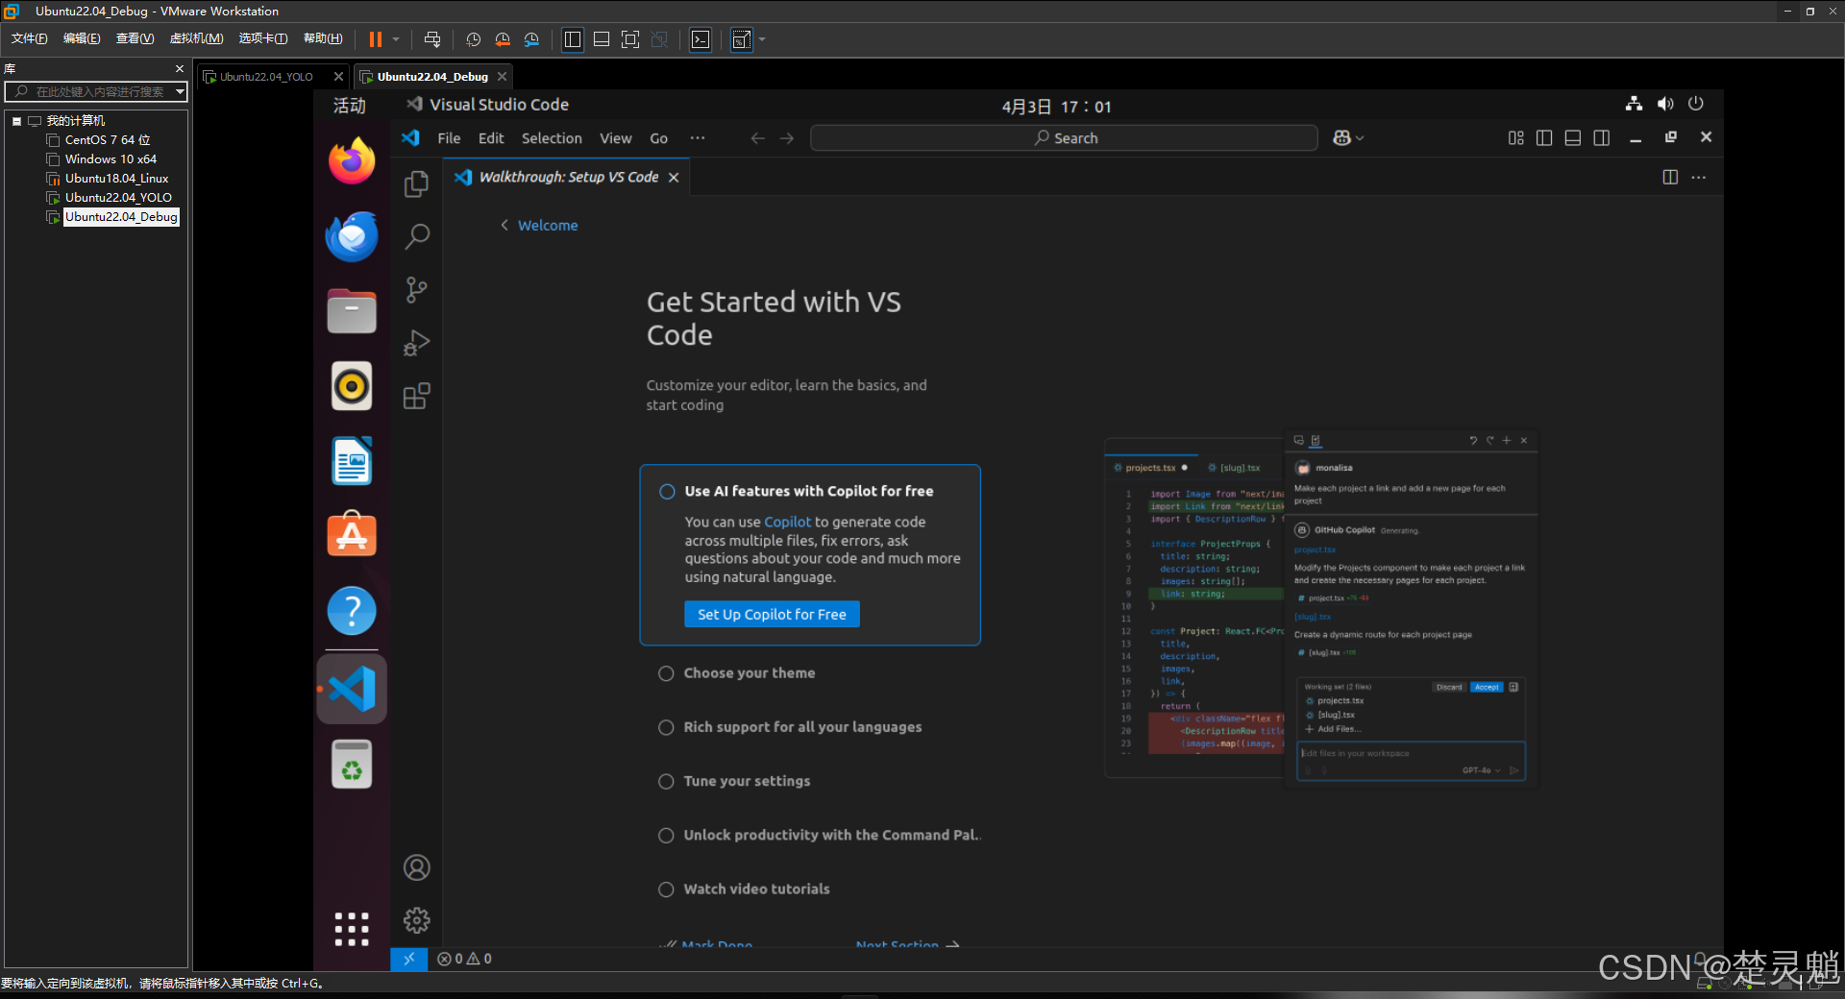Viewport: 1845px width, 999px height.
Task: Open the Accounts menu in activity bar
Action: (416, 867)
